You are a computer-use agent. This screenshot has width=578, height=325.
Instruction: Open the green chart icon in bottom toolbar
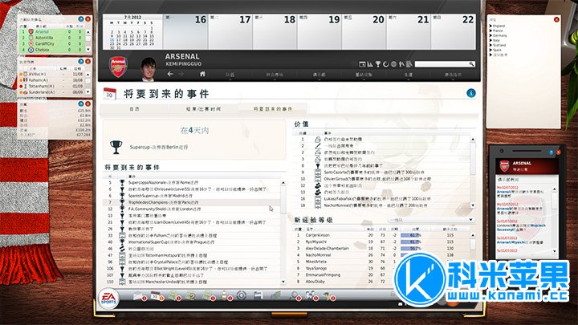pyautogui.click(x=275, y=295)
